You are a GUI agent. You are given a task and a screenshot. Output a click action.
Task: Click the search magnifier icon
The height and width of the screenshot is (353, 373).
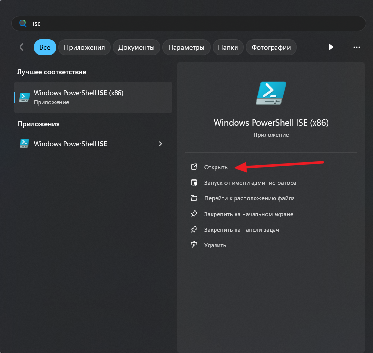click(x=22, y=23)
